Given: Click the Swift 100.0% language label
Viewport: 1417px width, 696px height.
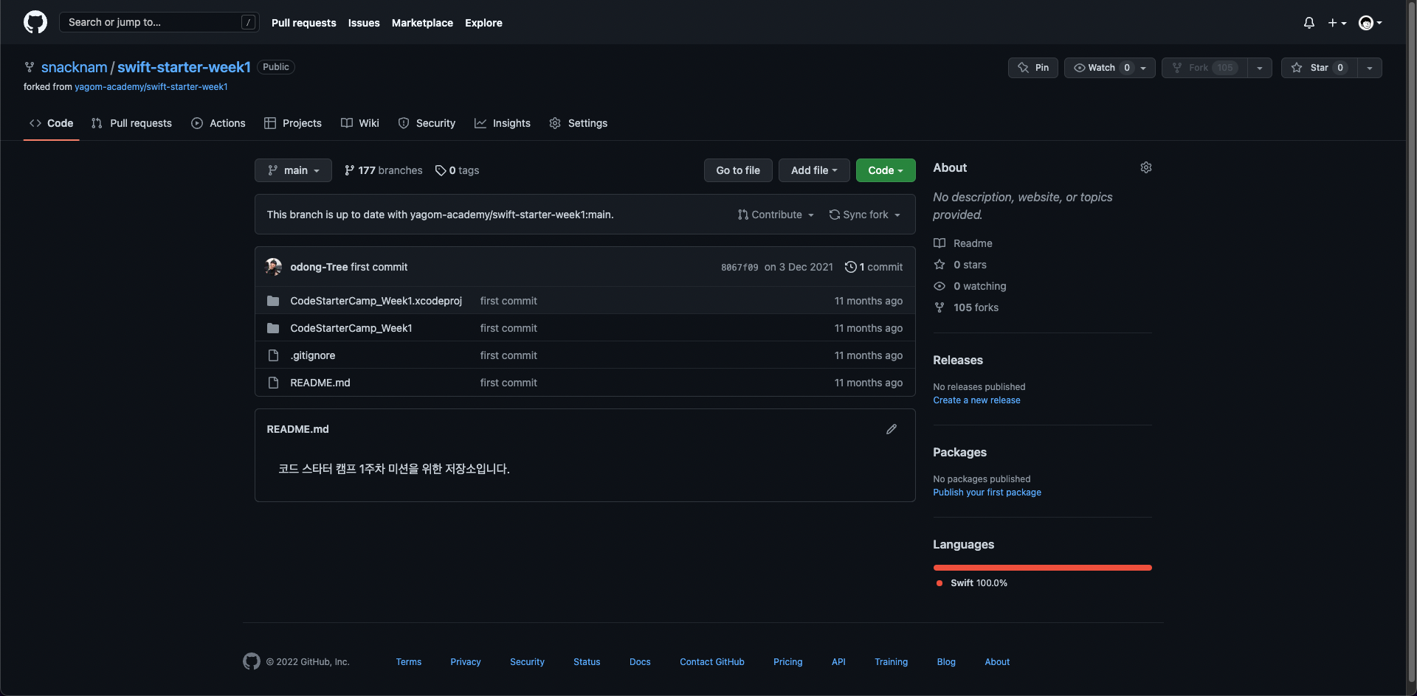Looking at the screenshot, I should coord(972,583).
